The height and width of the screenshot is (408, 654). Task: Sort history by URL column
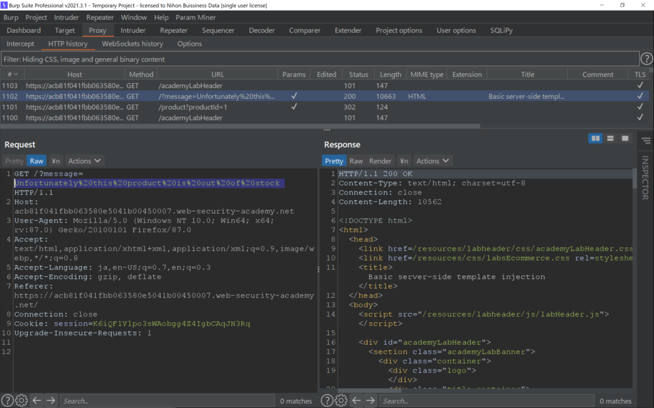coord(217,74)
